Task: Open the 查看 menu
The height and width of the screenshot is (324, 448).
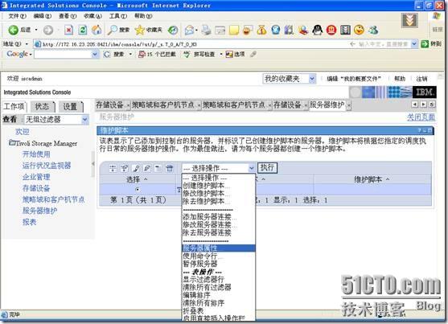Action: [68, 16]
